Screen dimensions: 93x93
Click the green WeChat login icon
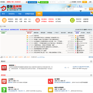click(39, 2)
